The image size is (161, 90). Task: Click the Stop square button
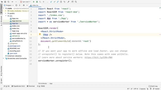44,2
